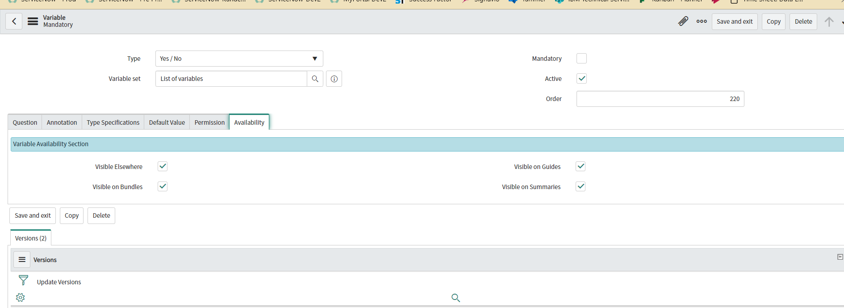Toggle the Mandatory checkbox
The image size is (844, 308).
click(581, 59)
